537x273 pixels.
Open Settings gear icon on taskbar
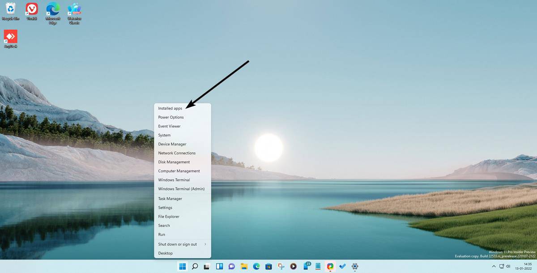point(355,266)
